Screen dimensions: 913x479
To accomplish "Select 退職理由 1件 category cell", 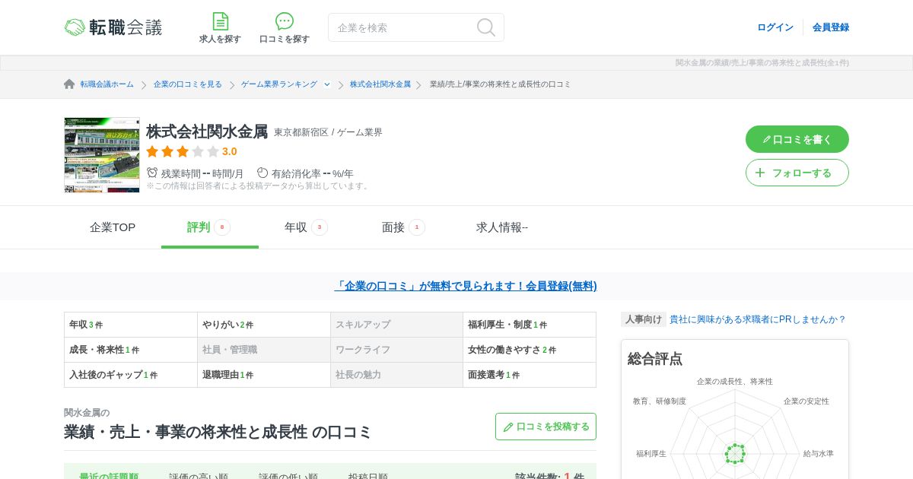I will pos(264,375).
